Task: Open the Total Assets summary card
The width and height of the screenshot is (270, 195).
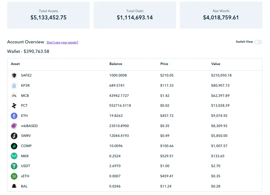Action: (x=48, y=15)
